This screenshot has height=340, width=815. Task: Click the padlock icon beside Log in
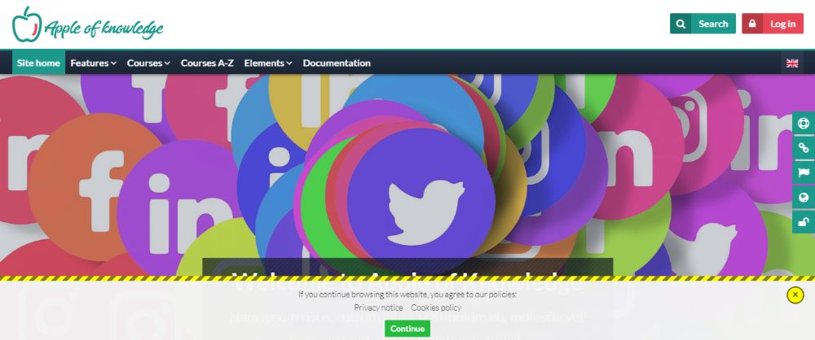pyautogui.click(x=752, y=24)
